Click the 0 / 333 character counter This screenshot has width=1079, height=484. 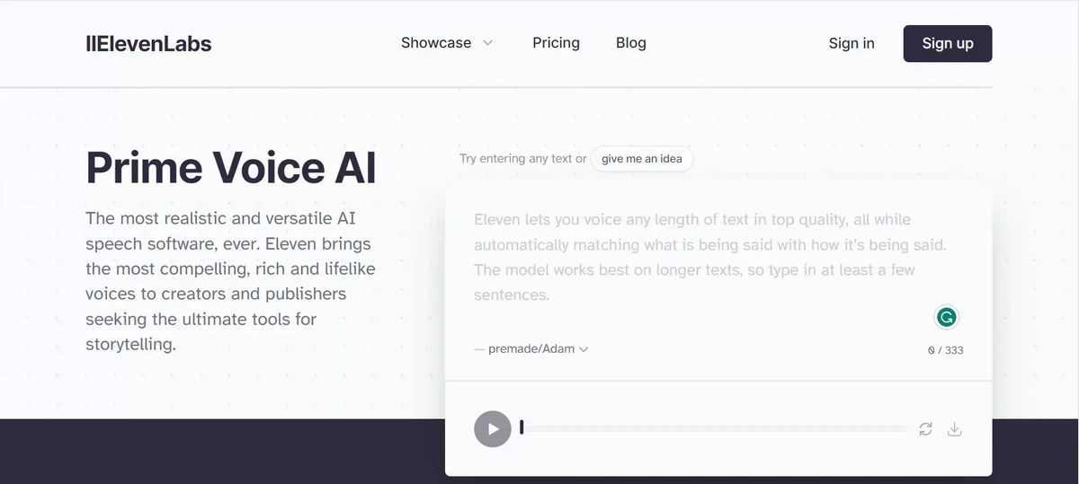click(945, 350)
